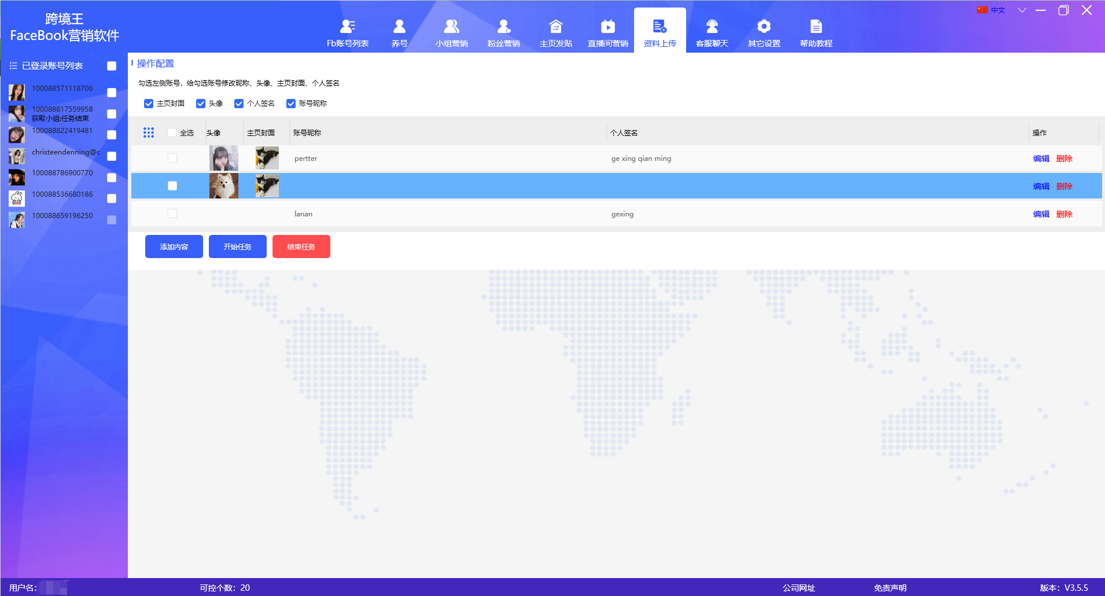The image size is (1105, 596).
Task: Click the chevron arrow beside the language selector
Action: 1022,10
